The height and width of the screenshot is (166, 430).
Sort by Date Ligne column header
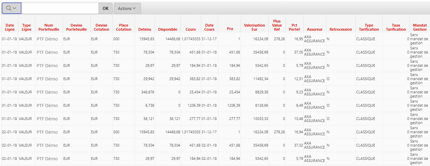(x=10, y=27)
